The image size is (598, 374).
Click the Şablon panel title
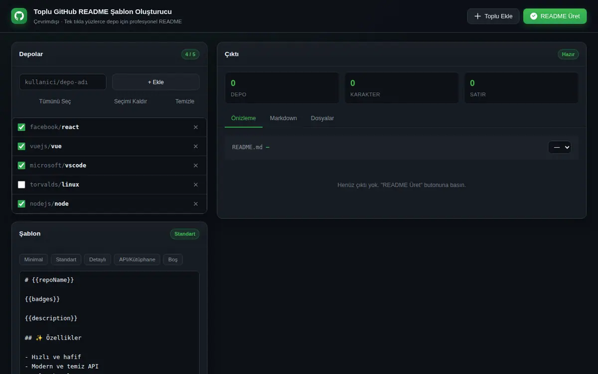pos(30,234)
